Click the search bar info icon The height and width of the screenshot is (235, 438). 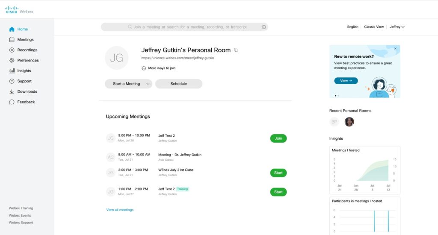click(x=264, y=27)
